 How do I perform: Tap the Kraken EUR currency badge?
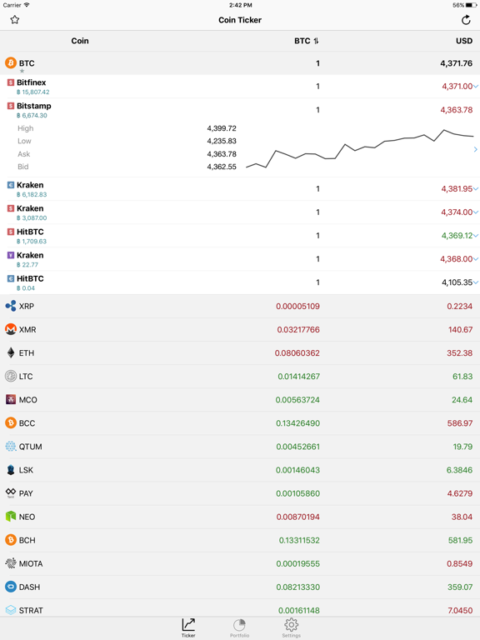(11, 185)
